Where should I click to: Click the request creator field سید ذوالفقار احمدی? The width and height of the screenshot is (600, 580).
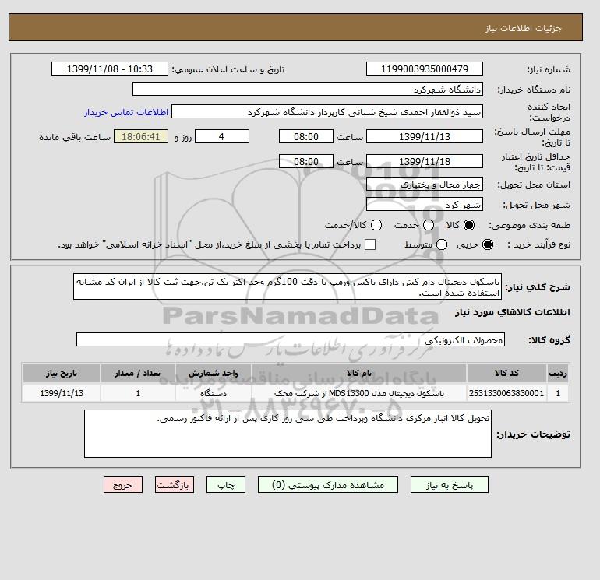[327, 111]
